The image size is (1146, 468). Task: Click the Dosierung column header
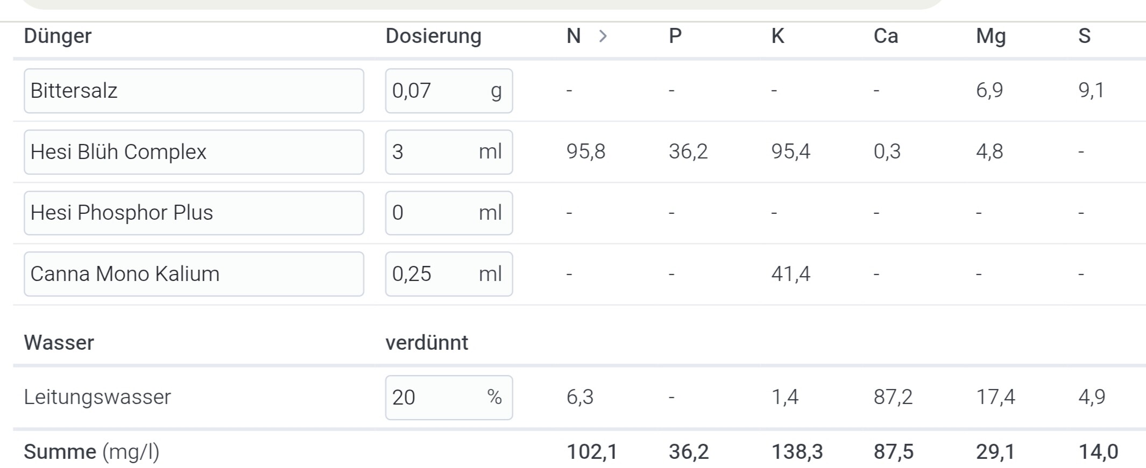[433, 36]
